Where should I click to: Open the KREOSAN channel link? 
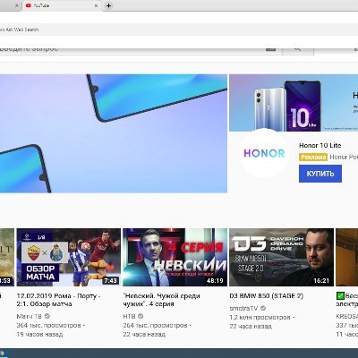(347, 316)
